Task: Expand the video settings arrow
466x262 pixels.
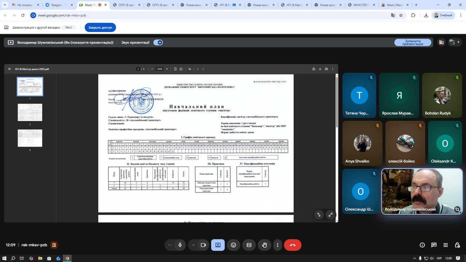Action: [x=193, y=245]
